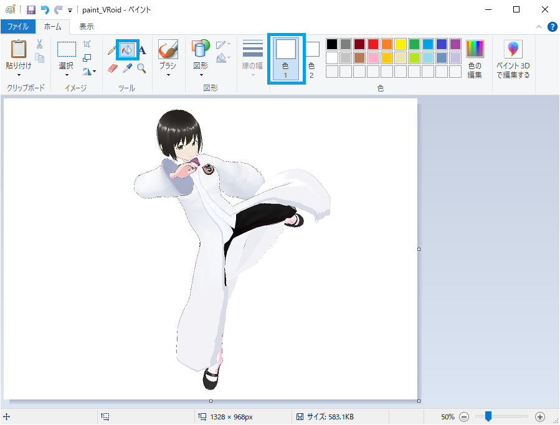Expand the 図形 dropdown arrow
The image size is (560, 425).
click(201, 75)
